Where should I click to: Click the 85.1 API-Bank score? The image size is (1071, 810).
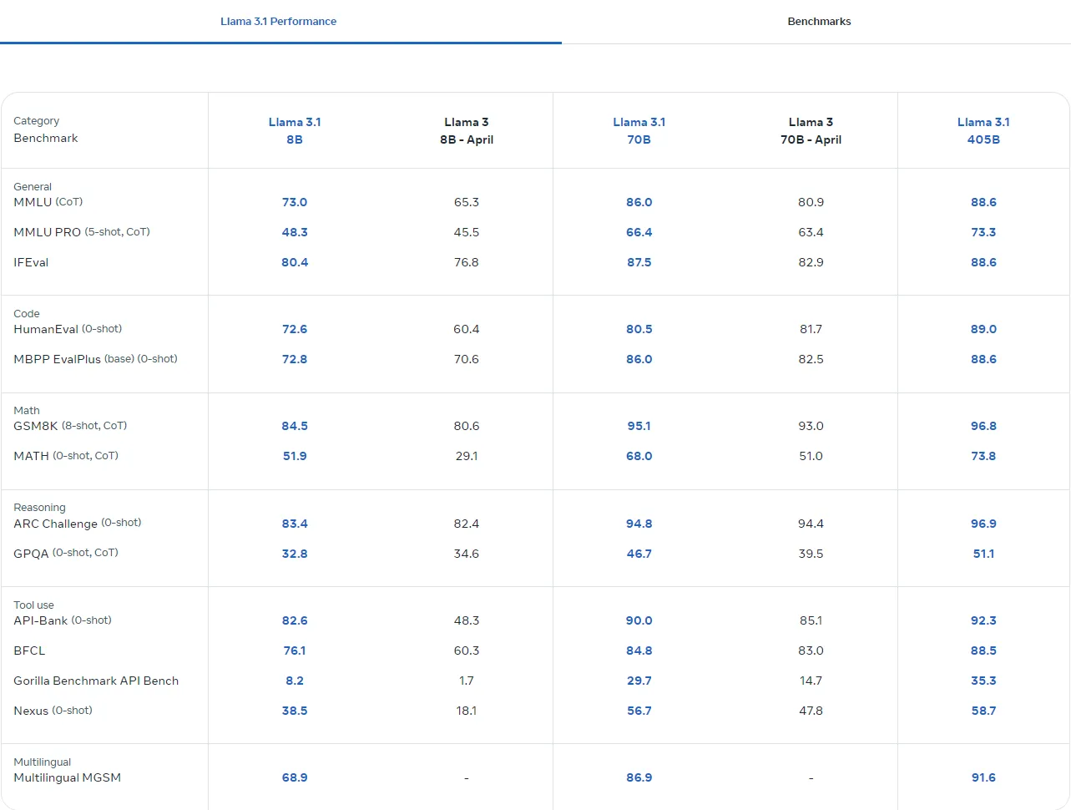pos(811,620)
